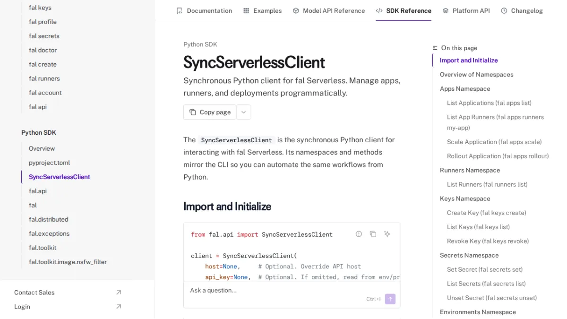Viewport: 567px width, 319px height.
Task: Open the Documentation tab
Action: (x=204, y=10)
